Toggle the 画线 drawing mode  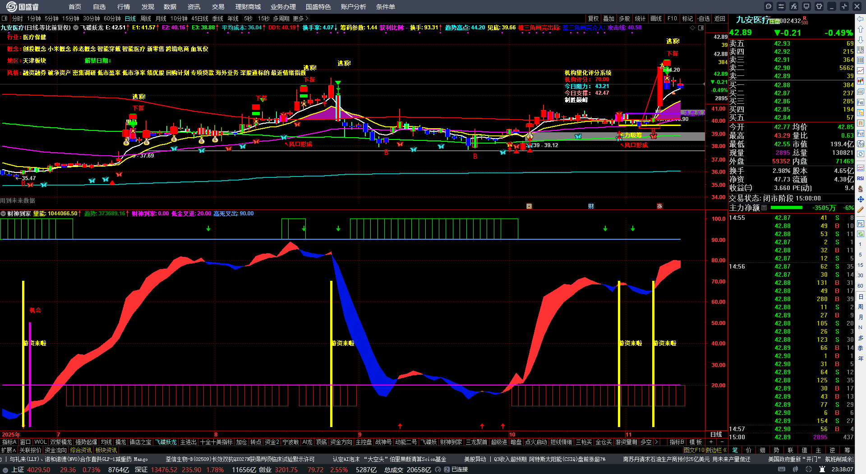(x=656, y=19)
